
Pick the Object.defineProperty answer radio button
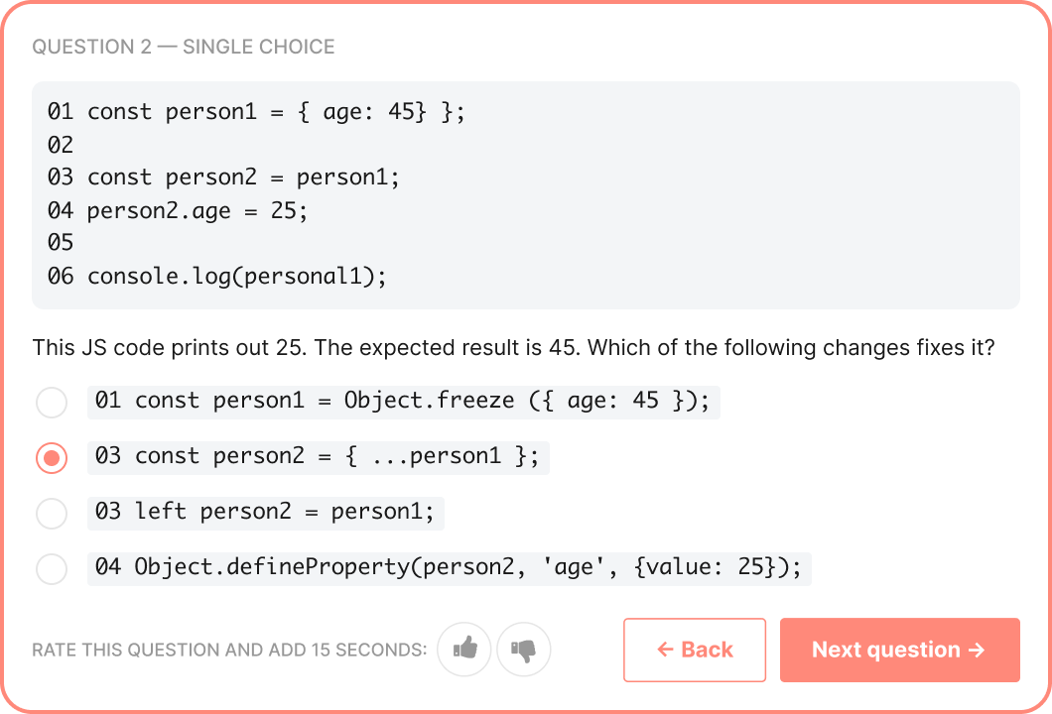click(52, 568)
